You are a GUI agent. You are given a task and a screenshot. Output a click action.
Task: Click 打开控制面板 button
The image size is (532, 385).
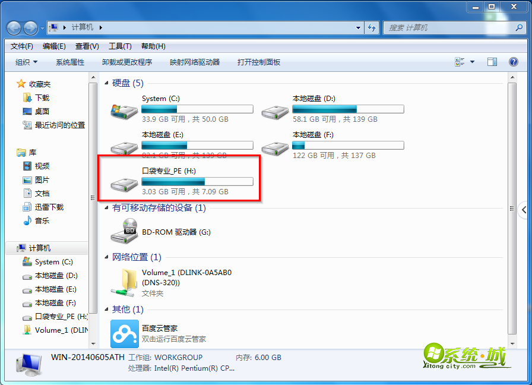point(258,62)
